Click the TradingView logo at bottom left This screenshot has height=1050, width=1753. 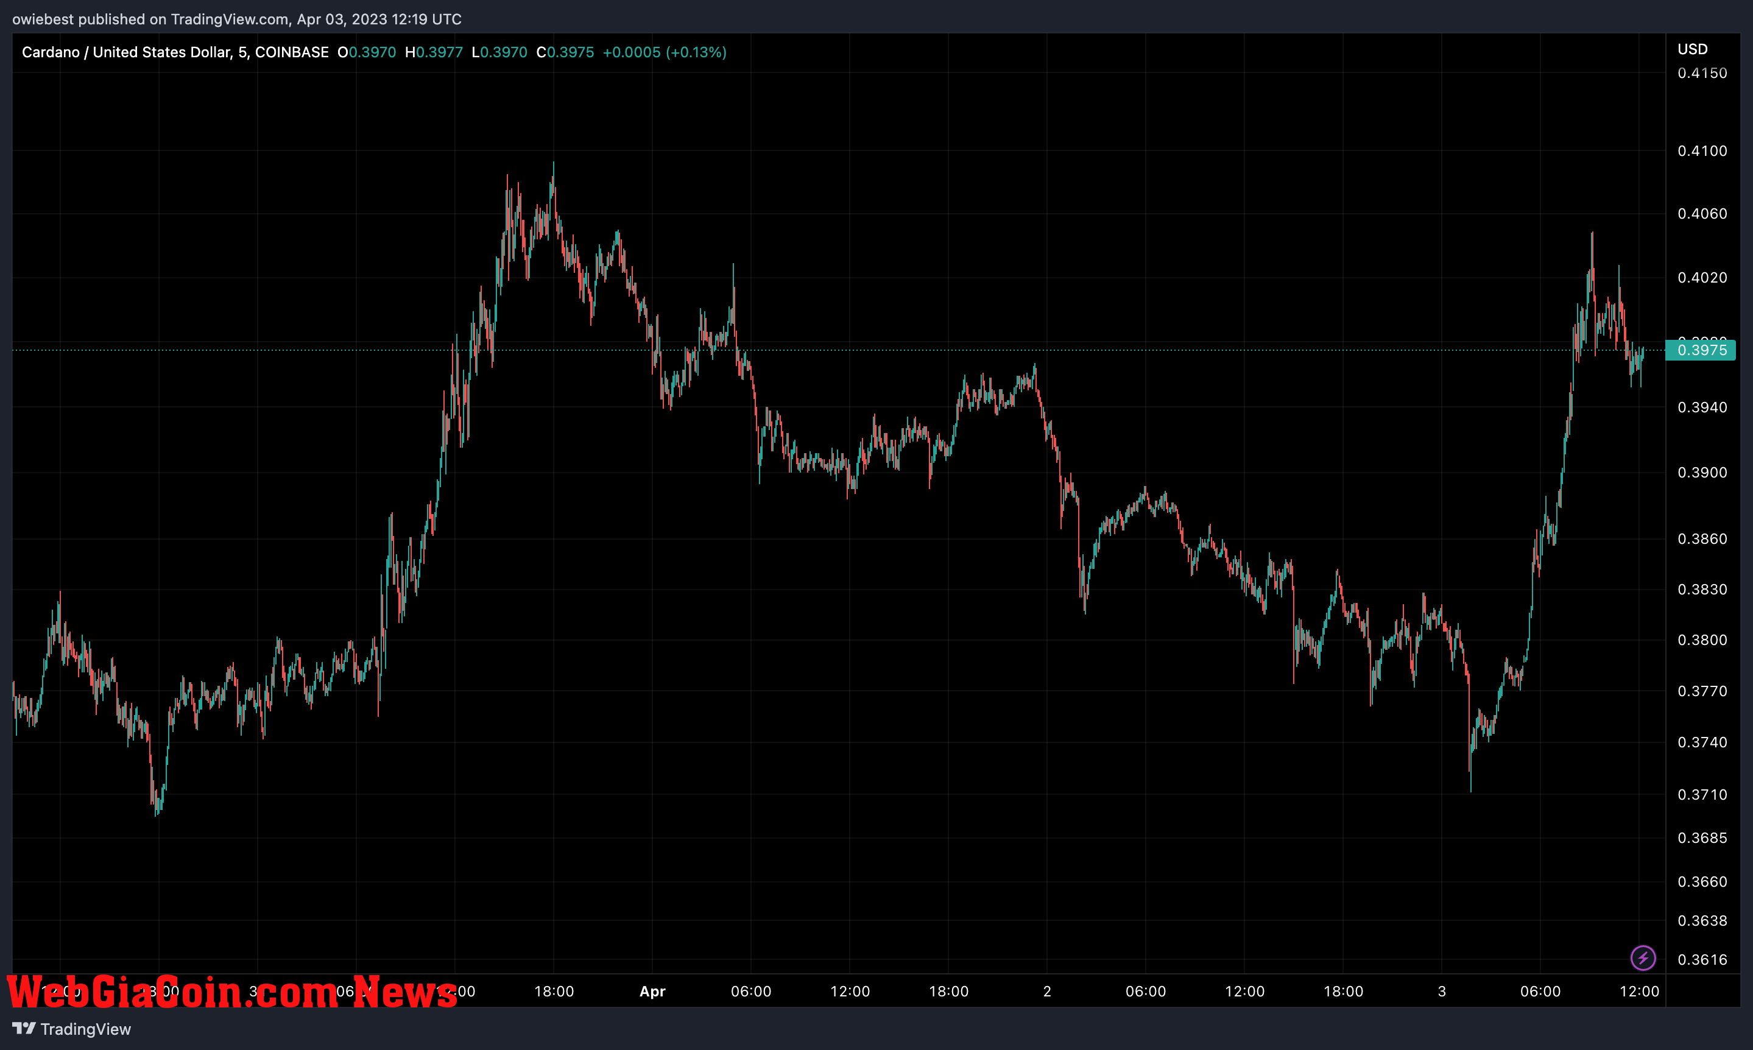71,1029
